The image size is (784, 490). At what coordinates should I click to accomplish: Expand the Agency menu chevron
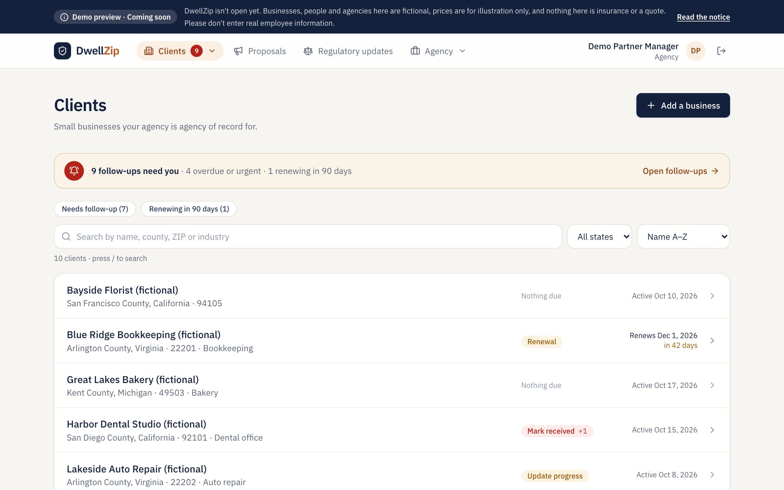coord(462,51)
